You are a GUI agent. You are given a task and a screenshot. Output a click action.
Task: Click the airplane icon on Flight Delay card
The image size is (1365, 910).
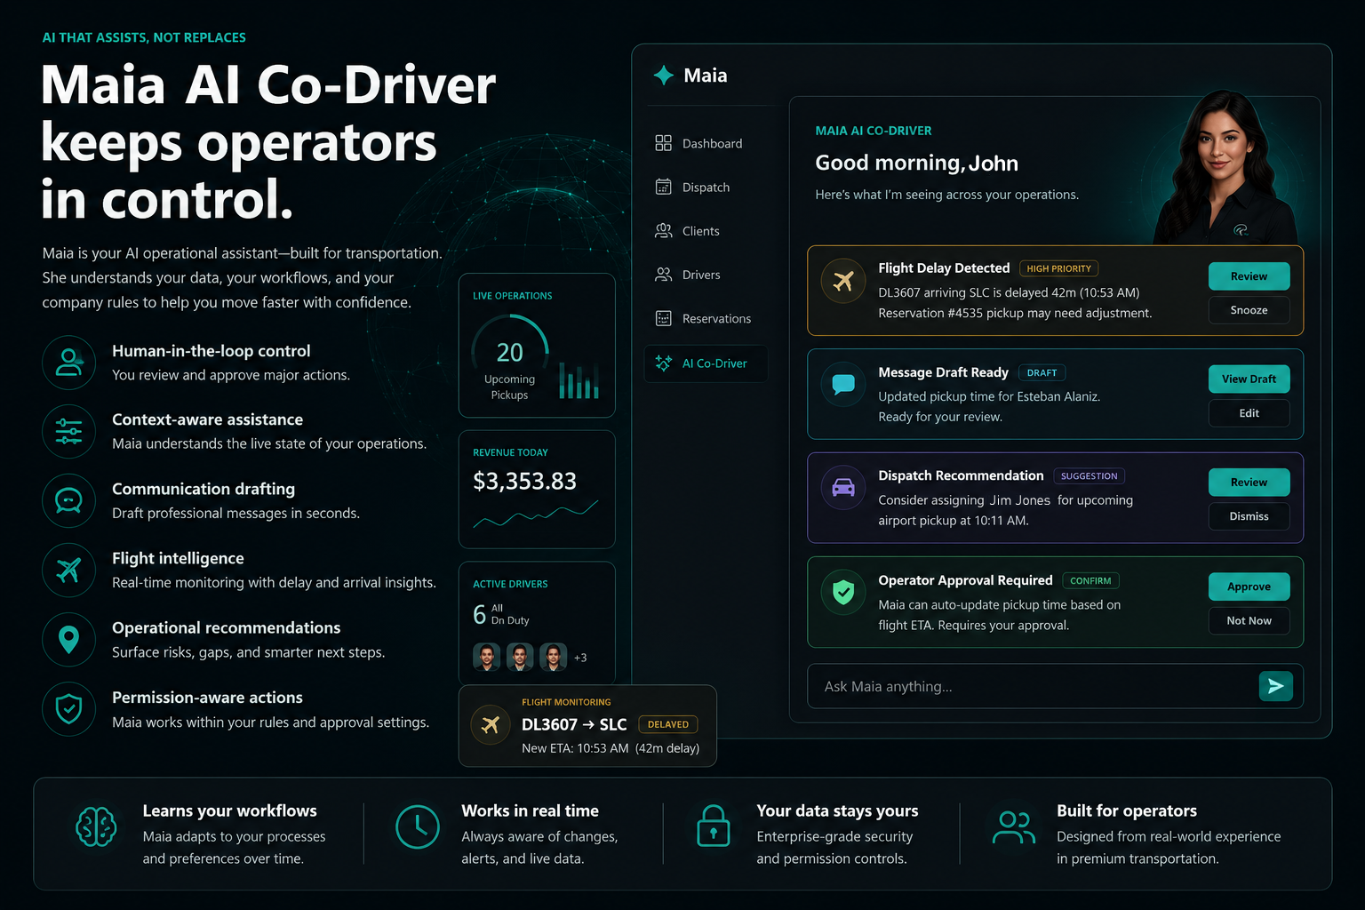[842, 281]
